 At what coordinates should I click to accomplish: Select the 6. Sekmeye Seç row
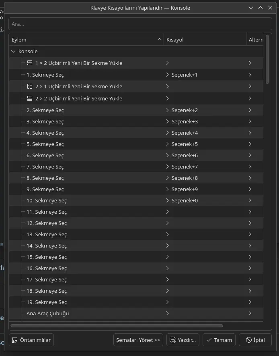click(x=136, y=155)
